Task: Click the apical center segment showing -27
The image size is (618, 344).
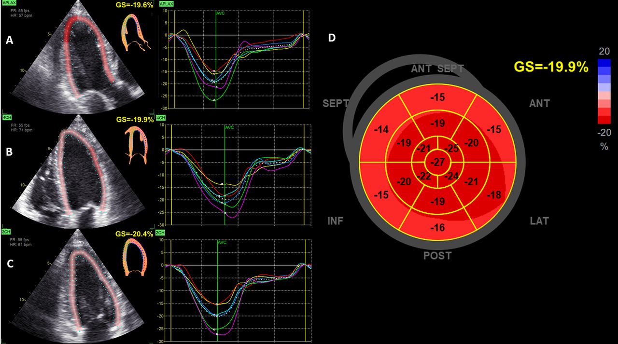Action: tap(438, 162)
